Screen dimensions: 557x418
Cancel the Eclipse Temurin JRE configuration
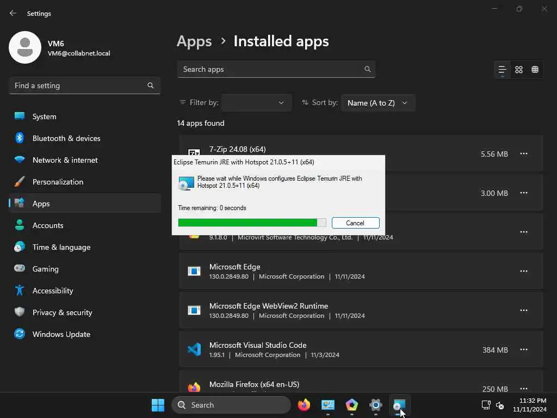[356, 223]
